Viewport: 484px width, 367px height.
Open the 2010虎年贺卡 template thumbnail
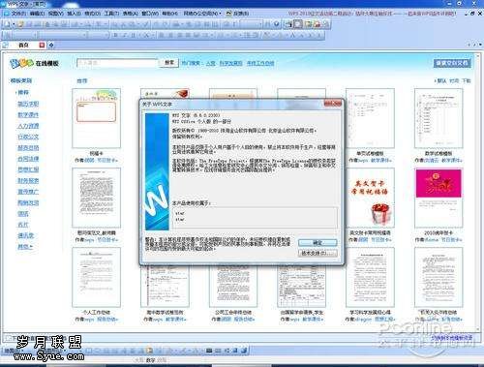[x=439, y=198]
